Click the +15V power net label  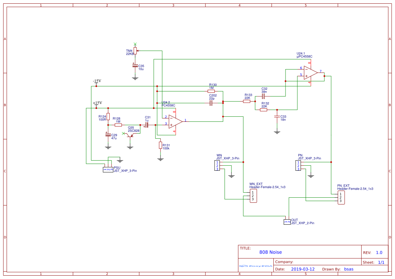98,103
